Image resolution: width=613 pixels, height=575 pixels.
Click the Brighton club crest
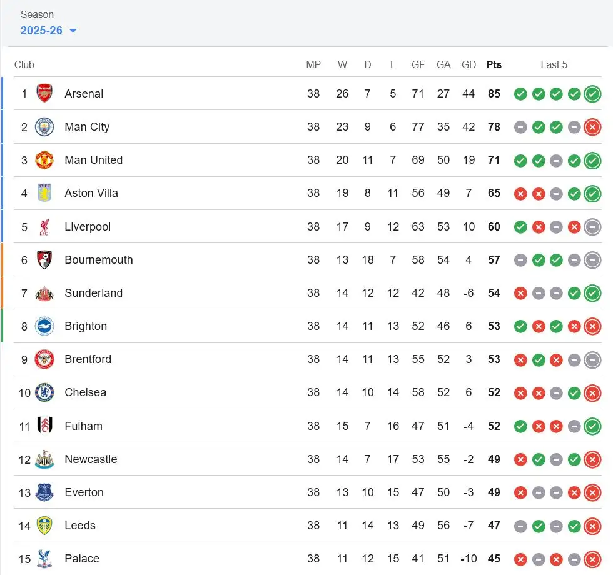point(44,326)
